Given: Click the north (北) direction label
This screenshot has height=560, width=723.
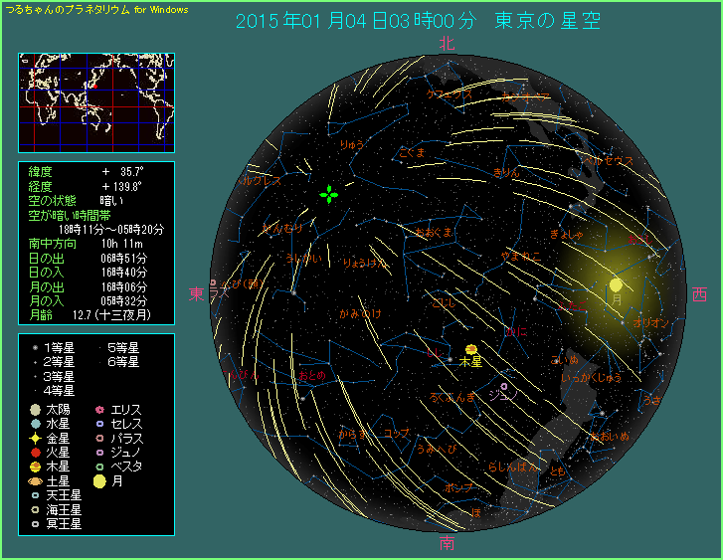Looking at the screenshot, I should [447, 43].
